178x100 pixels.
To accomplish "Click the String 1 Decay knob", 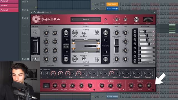I will (x=66, y=33).
